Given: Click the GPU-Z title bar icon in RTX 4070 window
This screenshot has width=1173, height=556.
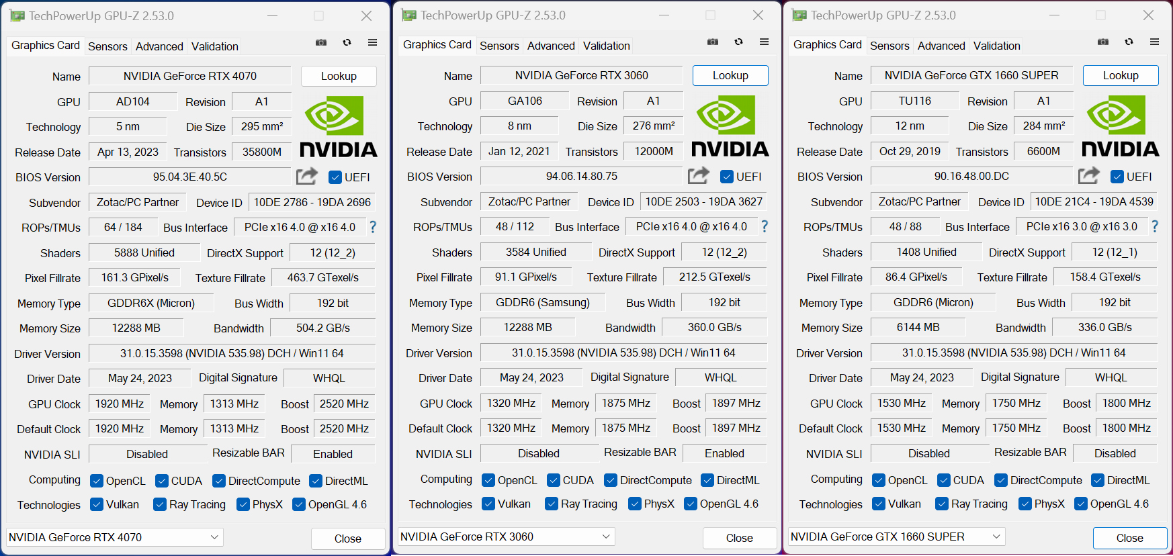Looking at the screenshot, I should point(17,15).
